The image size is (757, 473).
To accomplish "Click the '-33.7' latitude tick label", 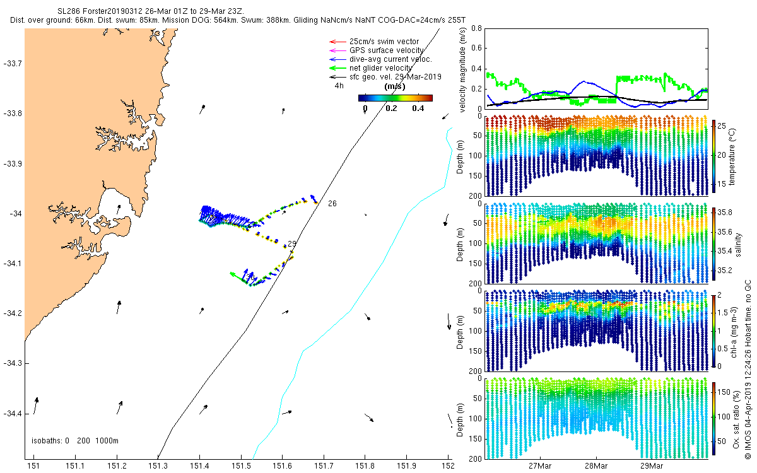I will (x=13, y=64).
